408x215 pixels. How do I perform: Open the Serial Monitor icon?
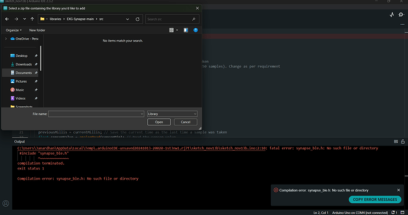click(401, 15)
